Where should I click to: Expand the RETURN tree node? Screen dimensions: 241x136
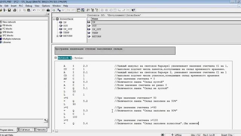tap(57, 36)
